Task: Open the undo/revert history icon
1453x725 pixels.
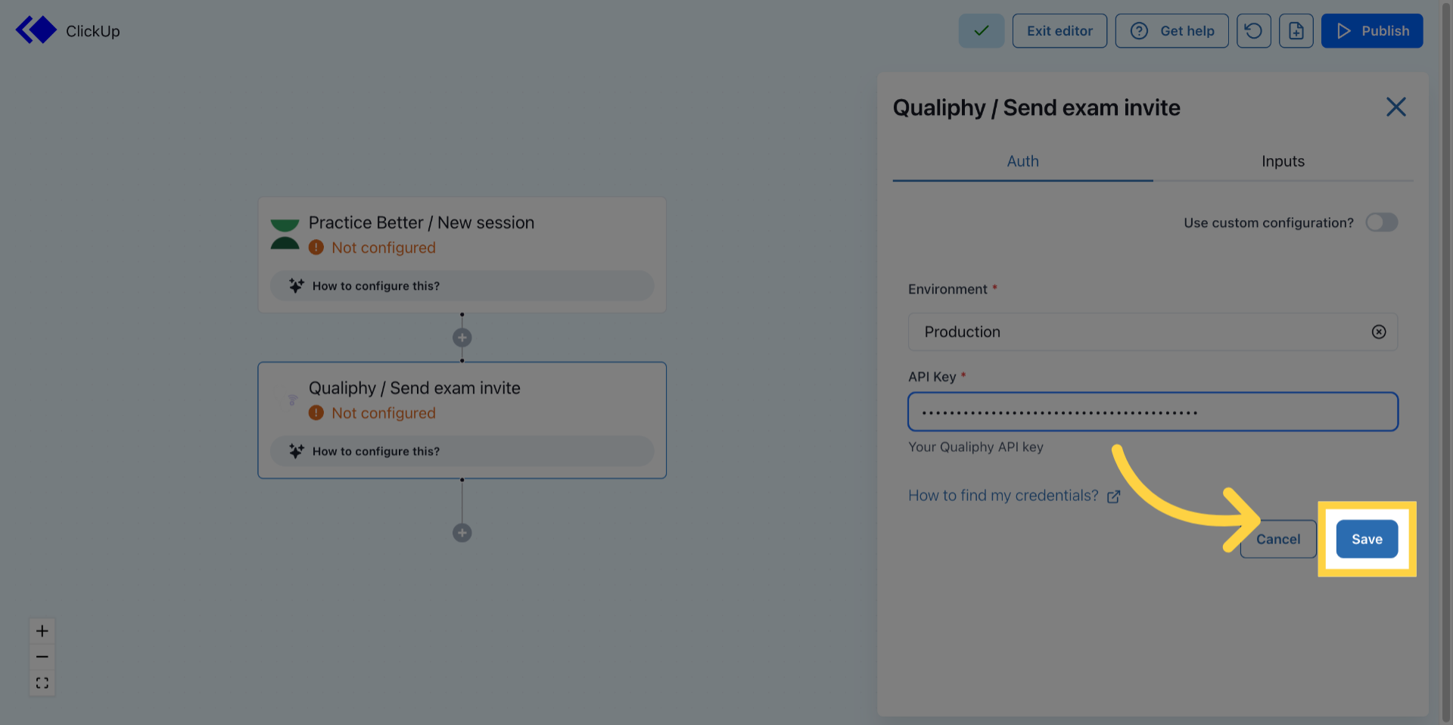Action: tap(1253, 30)
